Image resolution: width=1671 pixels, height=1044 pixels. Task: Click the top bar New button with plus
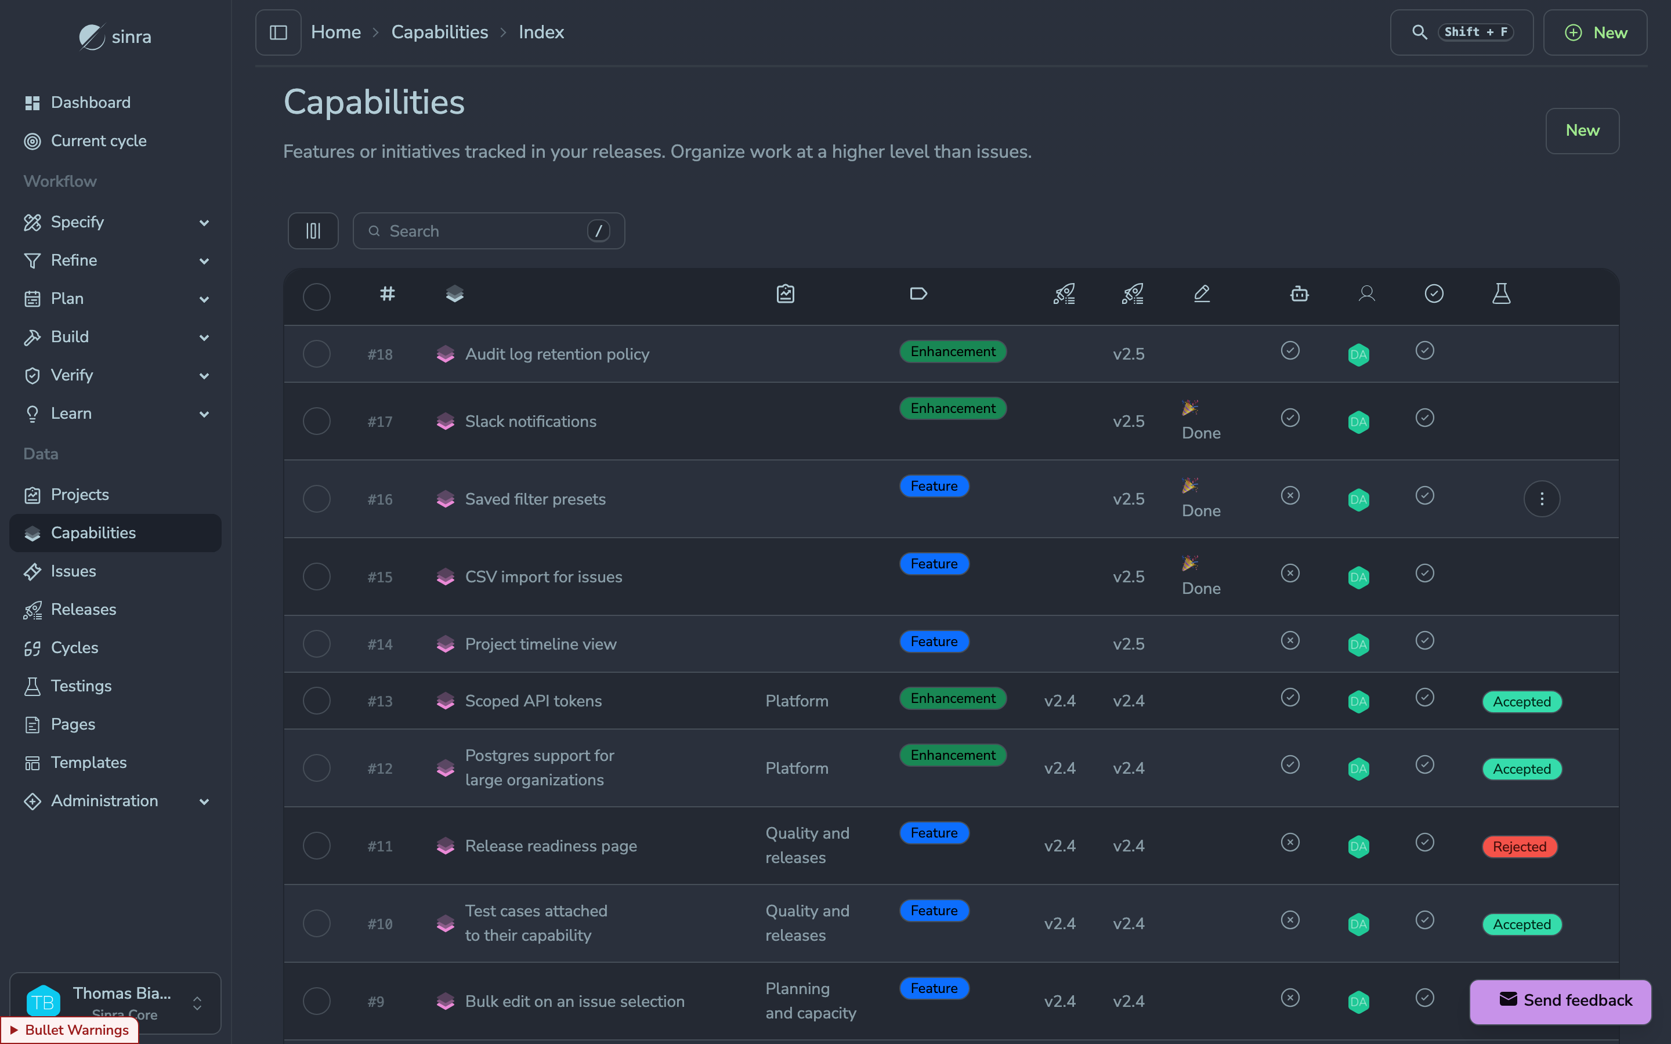(x=1595, y=32)
